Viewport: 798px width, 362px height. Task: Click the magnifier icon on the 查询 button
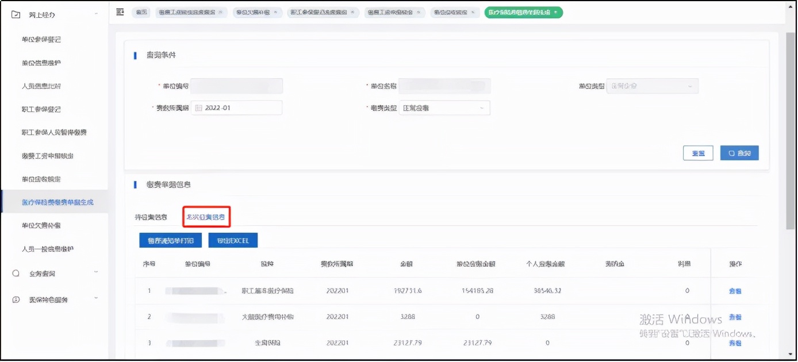(x=730, y=152)
